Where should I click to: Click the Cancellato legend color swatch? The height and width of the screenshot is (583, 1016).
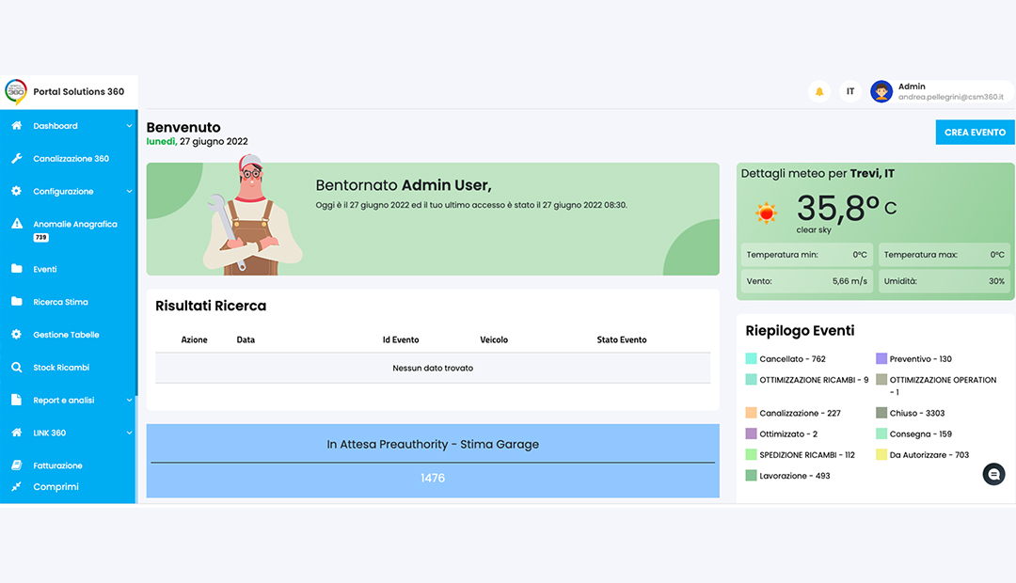coord(751,359)
